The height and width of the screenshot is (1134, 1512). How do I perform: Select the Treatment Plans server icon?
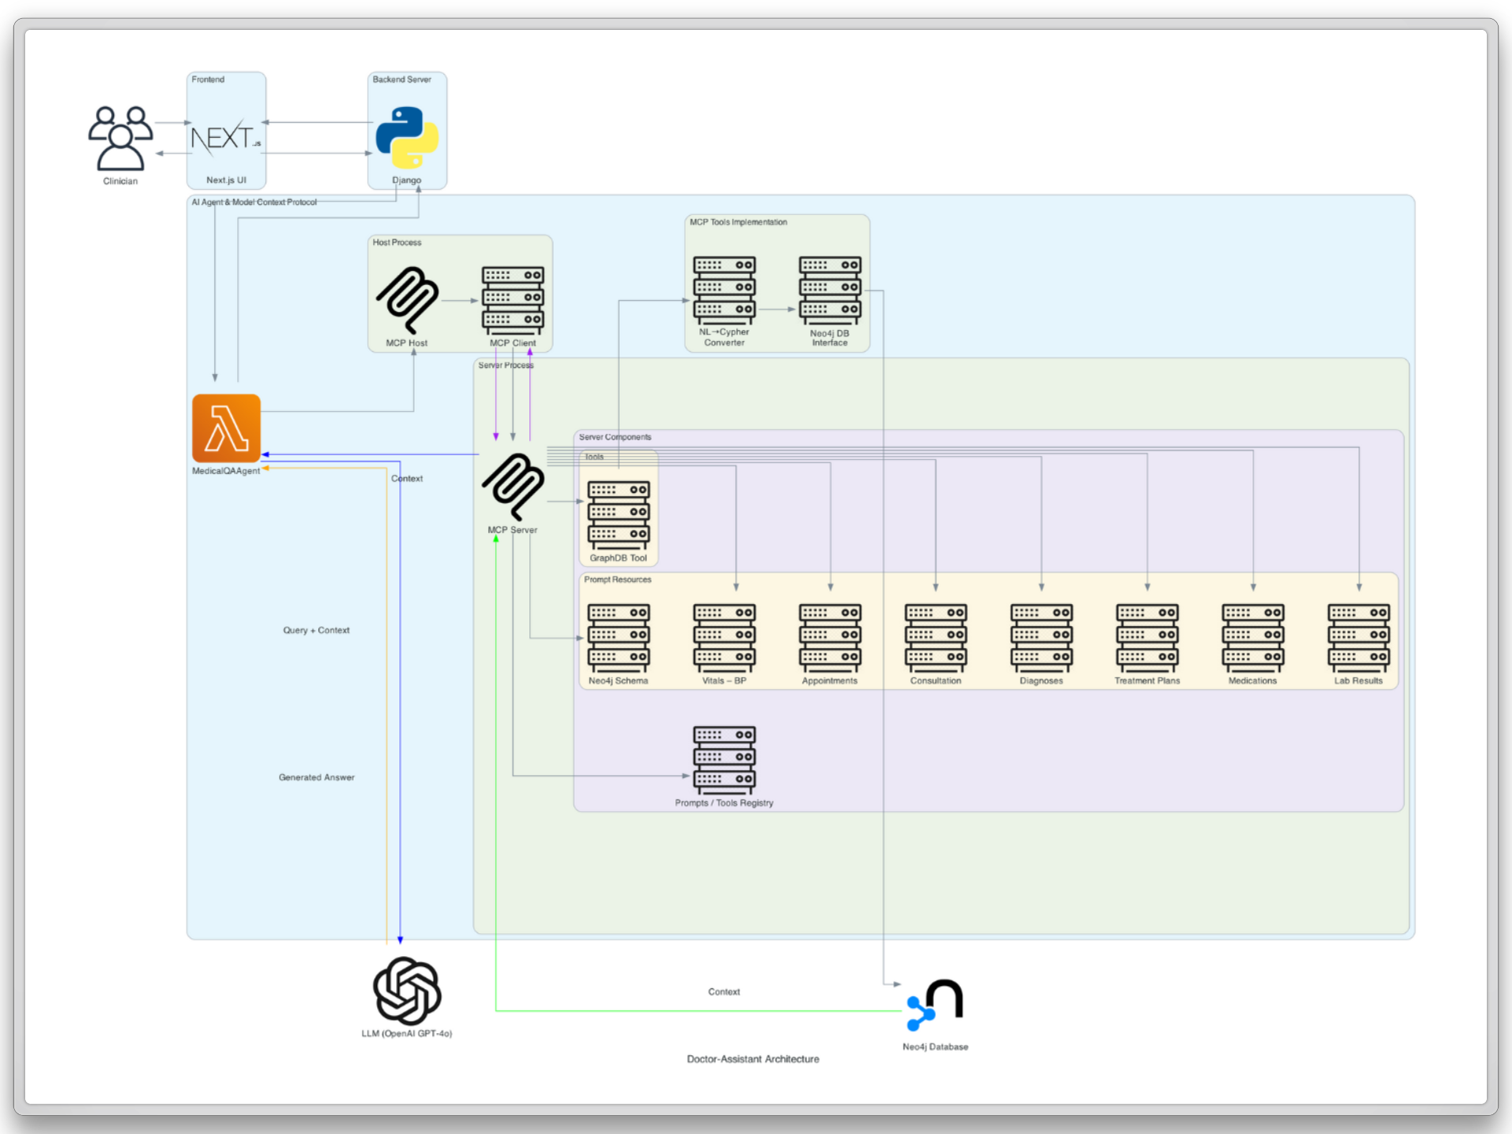1147,638
